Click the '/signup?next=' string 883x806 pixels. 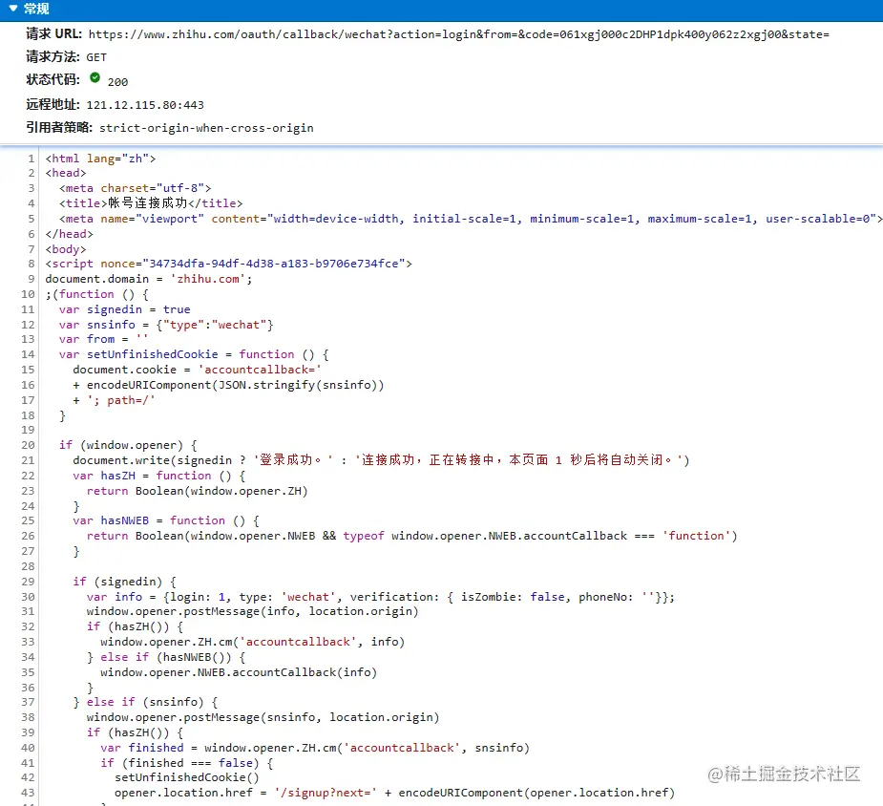(x=336, y=793)
